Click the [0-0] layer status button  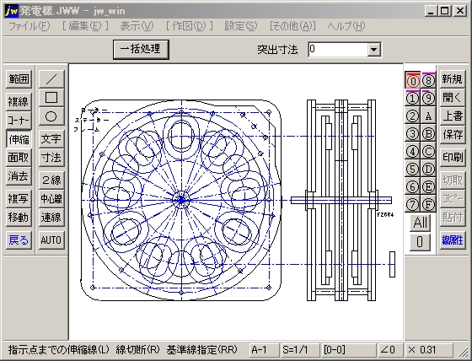(348, 350)
